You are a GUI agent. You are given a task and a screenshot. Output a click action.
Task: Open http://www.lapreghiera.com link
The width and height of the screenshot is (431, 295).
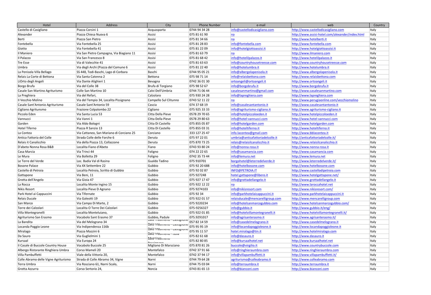[312, 96]
